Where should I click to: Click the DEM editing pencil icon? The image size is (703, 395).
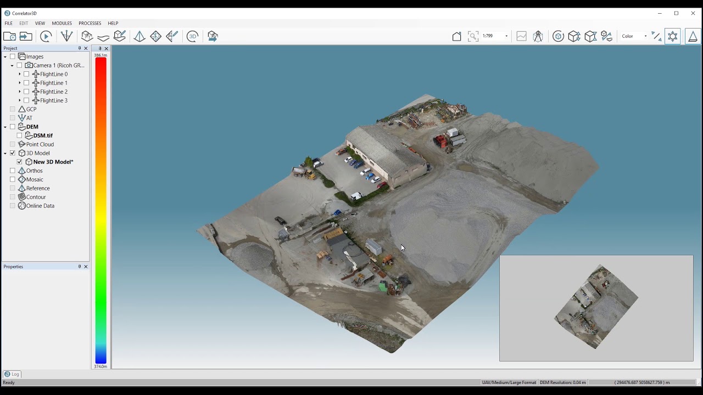[120, 36]
